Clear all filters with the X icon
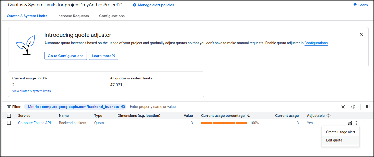The image size is (374, 157). [343, 107]
